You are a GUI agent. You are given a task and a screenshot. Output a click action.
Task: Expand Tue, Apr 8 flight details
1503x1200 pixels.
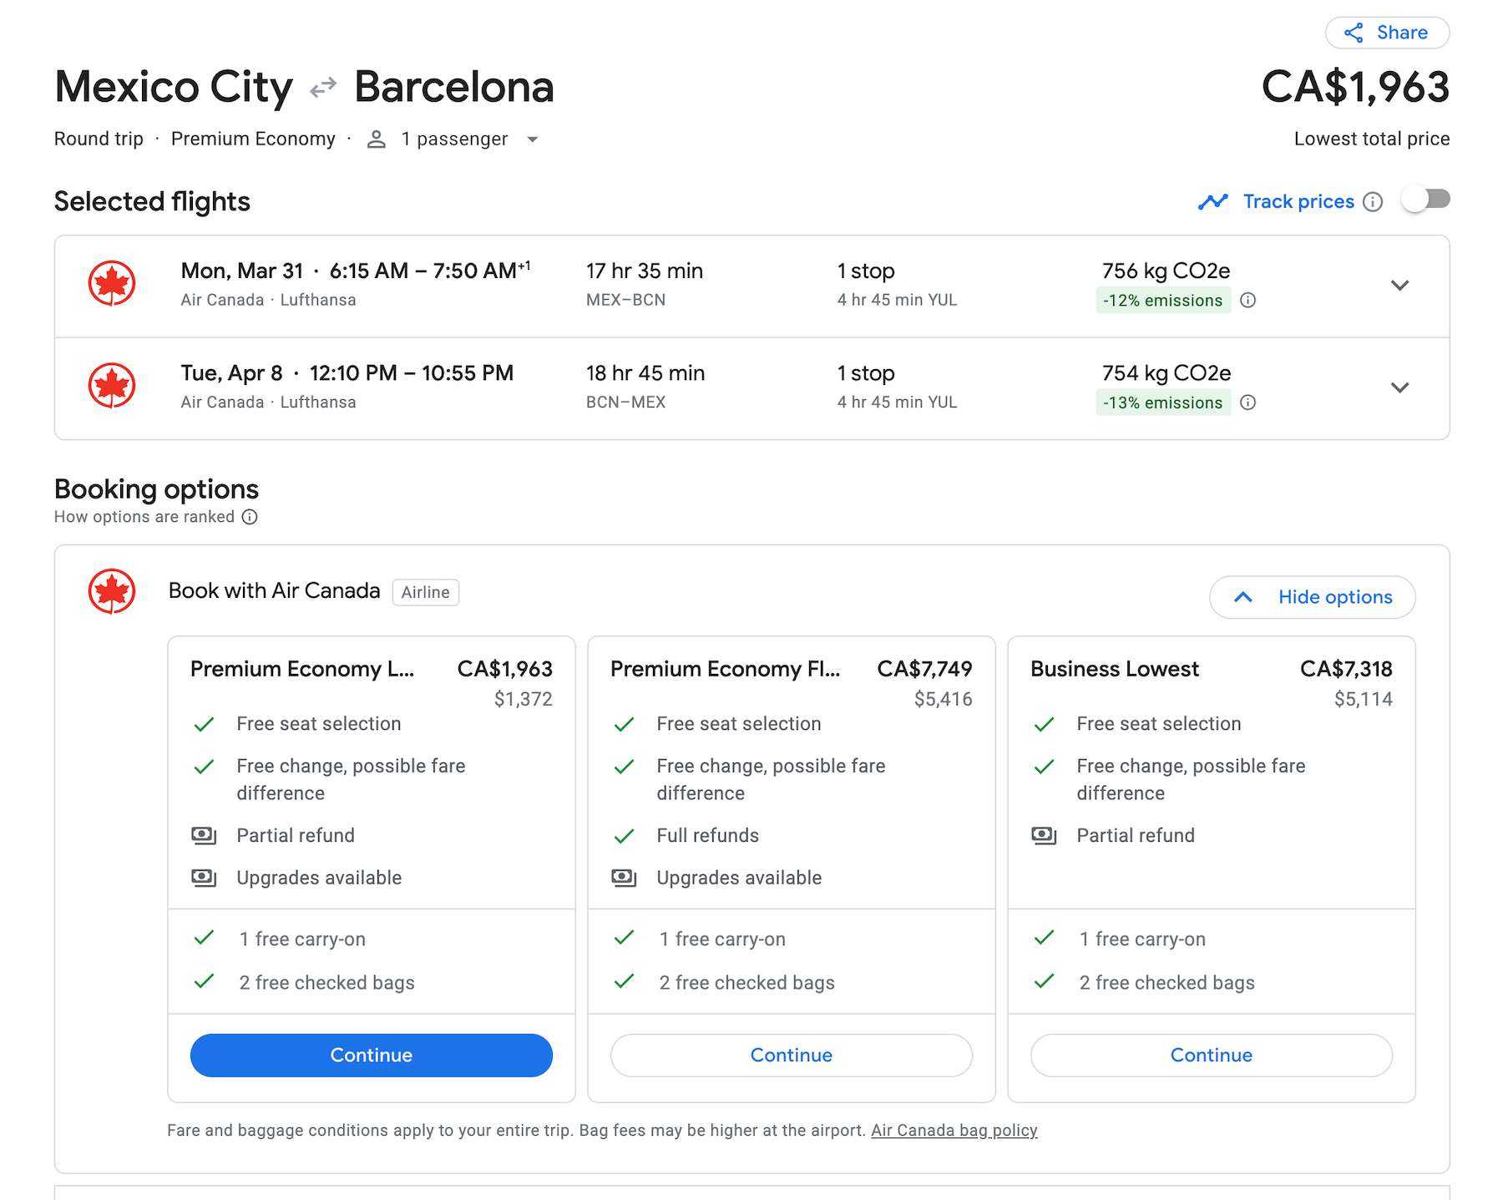click(x=1399, y=387)
